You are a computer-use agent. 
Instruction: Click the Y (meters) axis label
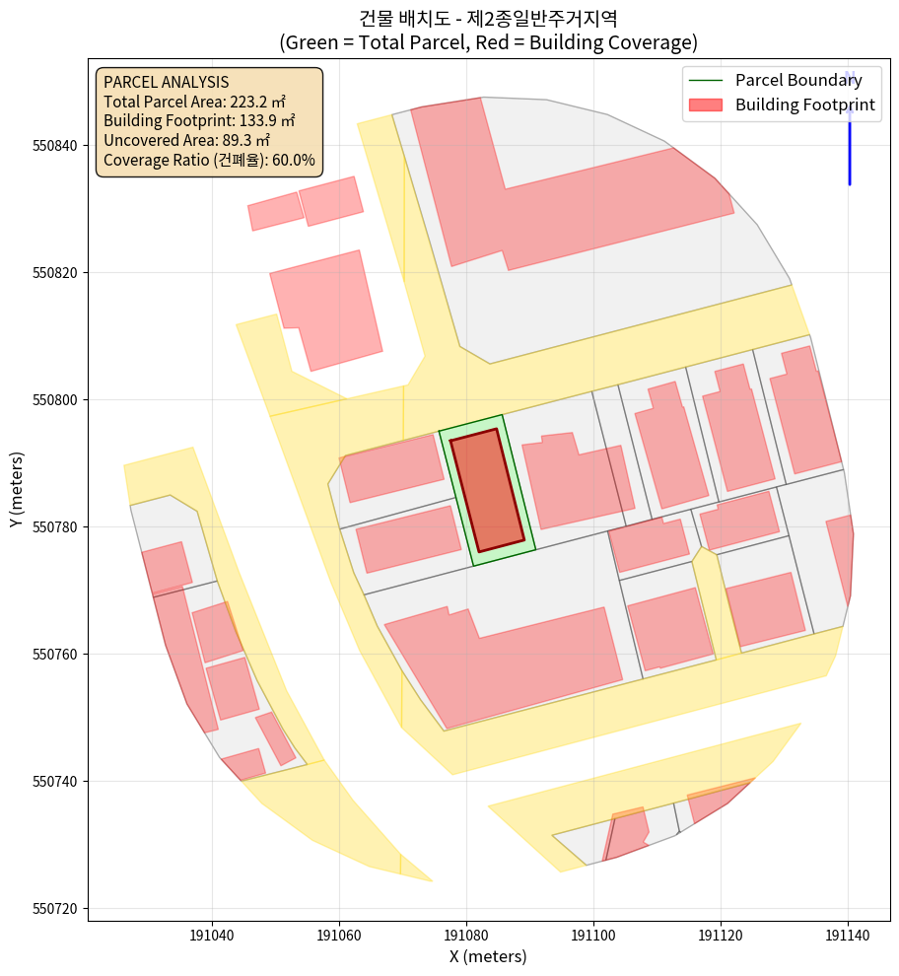point(17,490)
